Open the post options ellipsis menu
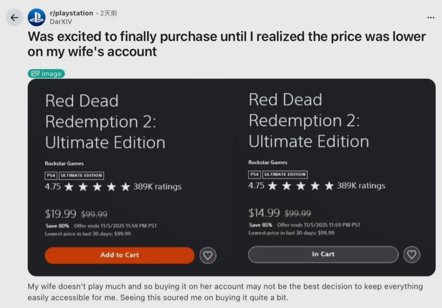This screenshot has height=308, width=442. tap(430, 18)
